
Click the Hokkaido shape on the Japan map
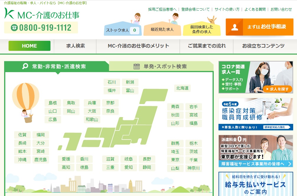154,96
